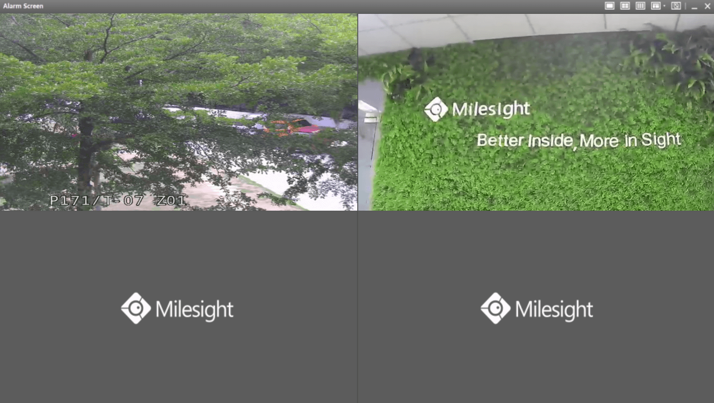This screenshot has height=403, width=714.
Task: Apply the custom split layout icon
Action: [656, 6]
